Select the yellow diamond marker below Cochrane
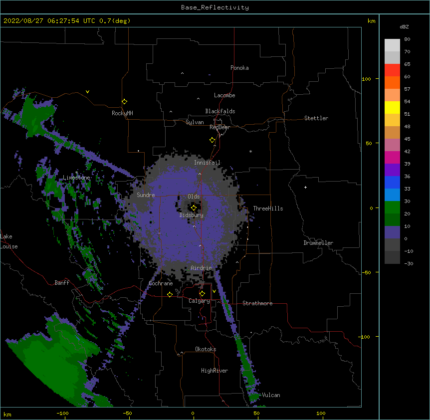Screen dimensions: 430x420 (170, 294)
